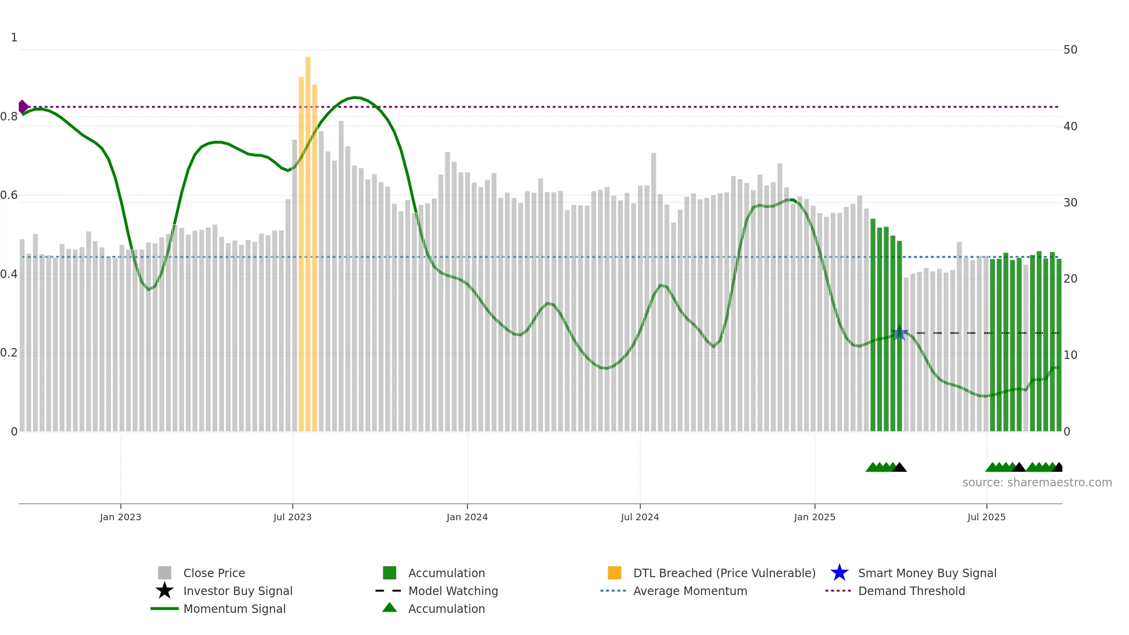Image resolution: width=1129 pixels, height=635 pixels.
Task: Click the purple diamond Demand Threshold marker
Action: click(x=23, y=107)
